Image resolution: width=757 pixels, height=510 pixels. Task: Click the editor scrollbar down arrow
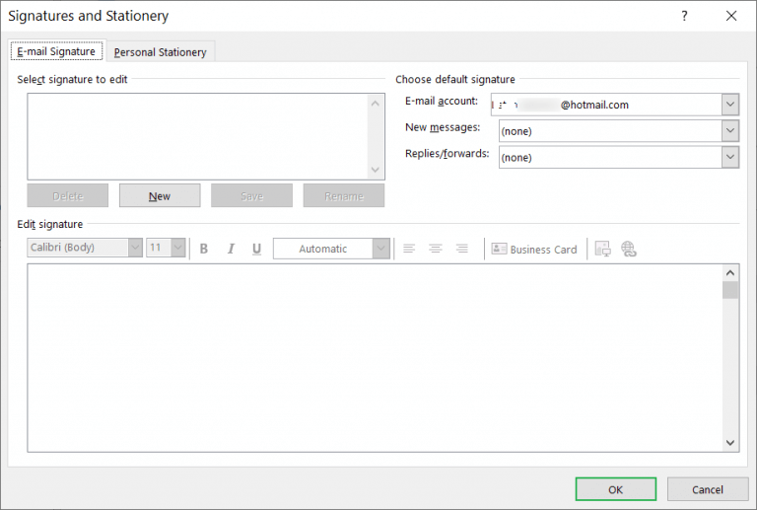pyautogui.click(x=730, y=442)
